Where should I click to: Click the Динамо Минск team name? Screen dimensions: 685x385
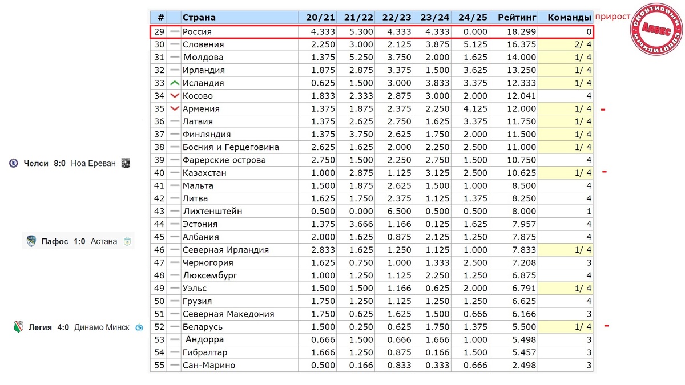tap(102, 327)
